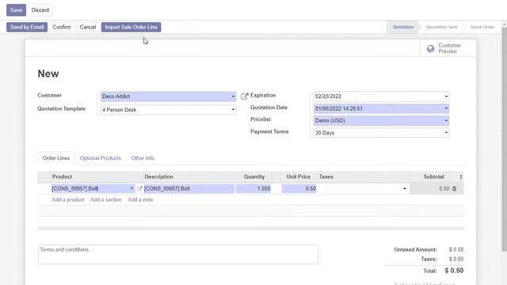Click the Import Sale Order Line button
Viewport: 507px width, 285px height.
point(131,27)
